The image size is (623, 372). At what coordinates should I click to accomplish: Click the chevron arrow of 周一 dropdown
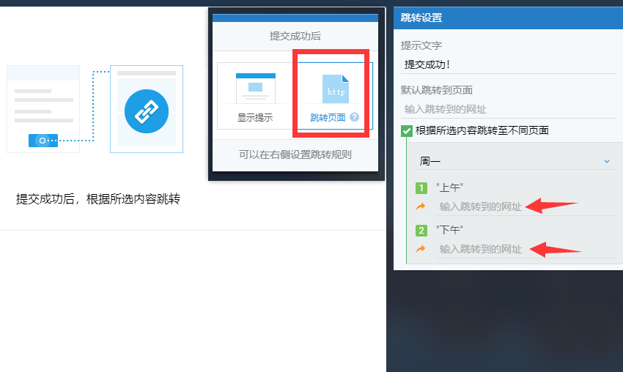click(x=607, y=161)
